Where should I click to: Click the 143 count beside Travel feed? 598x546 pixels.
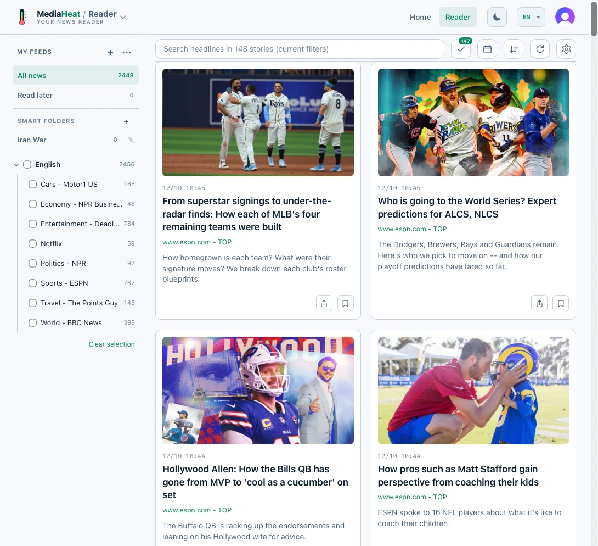coord(129,303)
